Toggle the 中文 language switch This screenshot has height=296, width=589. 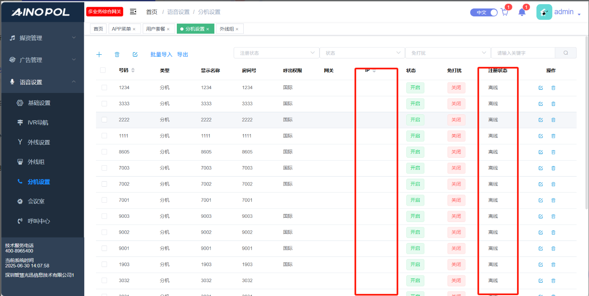click(x=484, y=13)
